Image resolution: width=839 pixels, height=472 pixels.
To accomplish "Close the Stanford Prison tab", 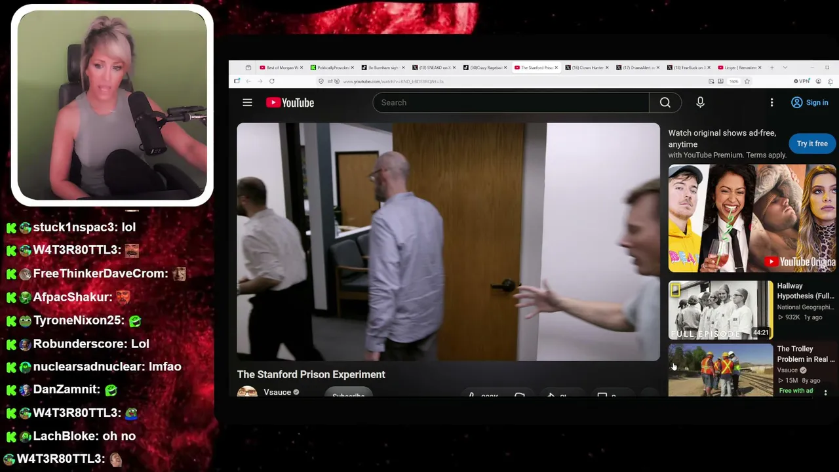I will tap(557, 68).
